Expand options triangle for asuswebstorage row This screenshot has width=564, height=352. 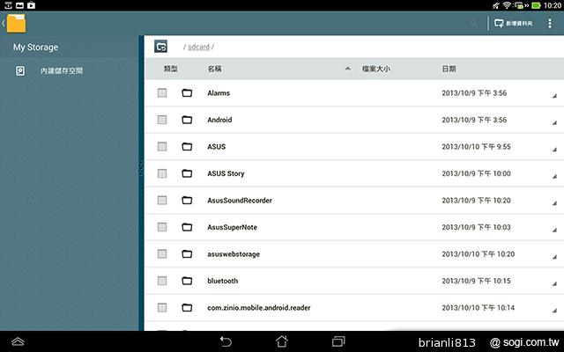click(554, 257)
